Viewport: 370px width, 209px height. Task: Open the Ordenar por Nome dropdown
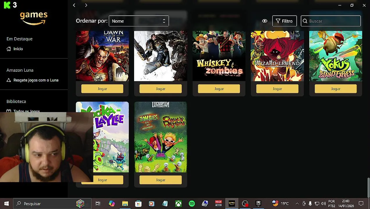pyautogui.click(x=139, y=21)
